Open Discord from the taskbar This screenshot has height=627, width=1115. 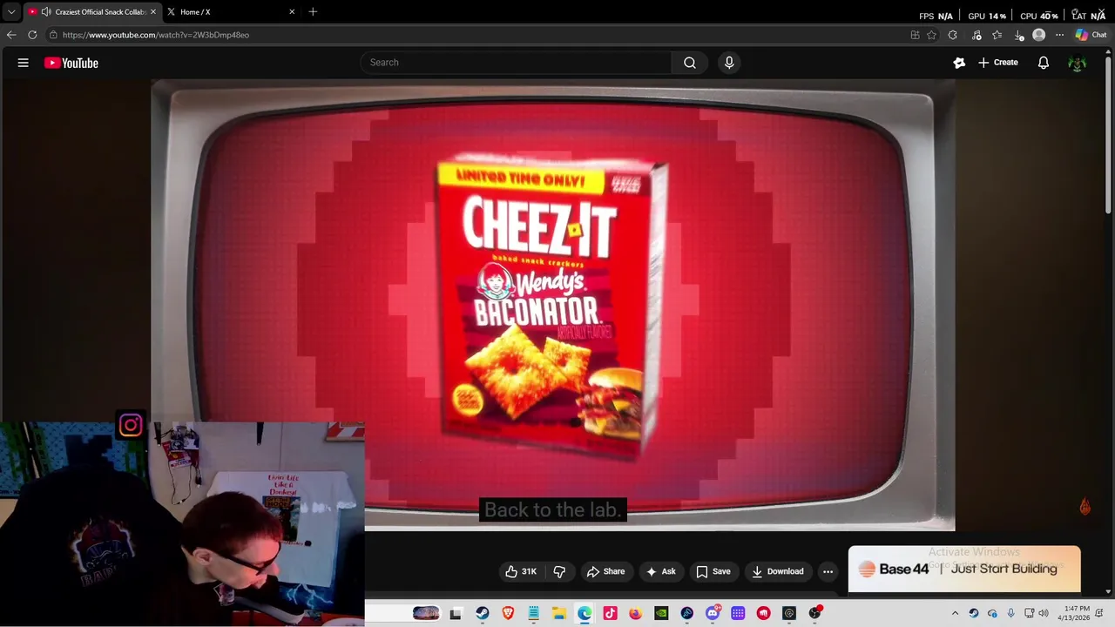[713, 613]
